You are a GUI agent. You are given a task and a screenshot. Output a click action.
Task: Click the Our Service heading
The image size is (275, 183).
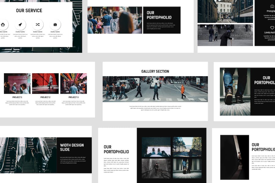pos(29,10)
